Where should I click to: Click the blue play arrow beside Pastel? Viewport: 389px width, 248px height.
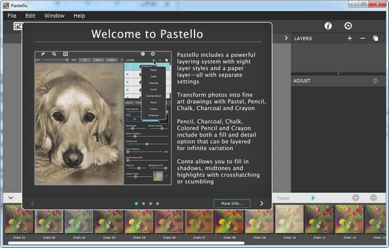point(313,197)
